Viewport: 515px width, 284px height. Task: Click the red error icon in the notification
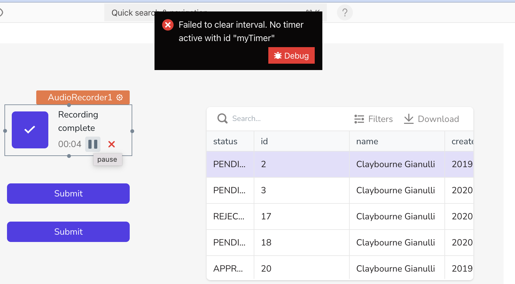pyautogui.click(x=168, y=25)
